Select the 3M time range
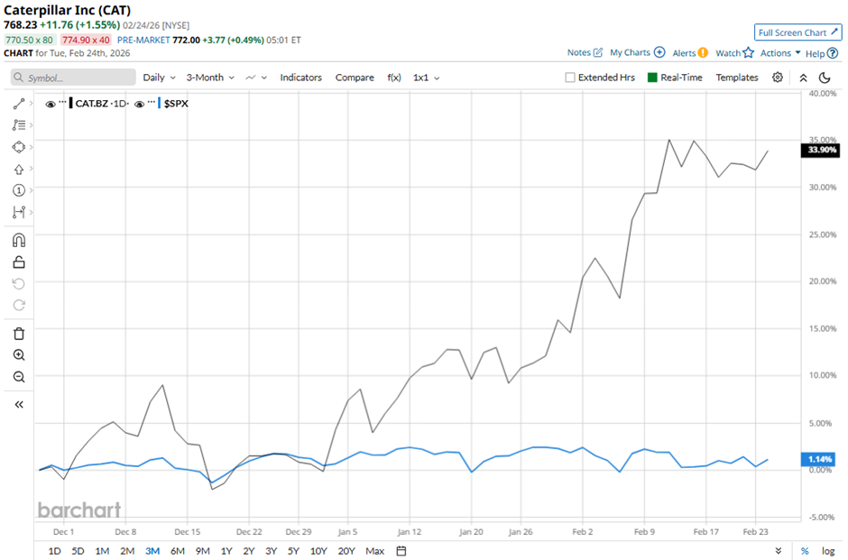Image resolution: width=848 pixels, height=560 pixels. (152, 551)
